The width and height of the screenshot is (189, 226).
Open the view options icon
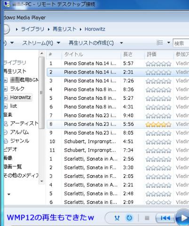click(x=160, y=43)
